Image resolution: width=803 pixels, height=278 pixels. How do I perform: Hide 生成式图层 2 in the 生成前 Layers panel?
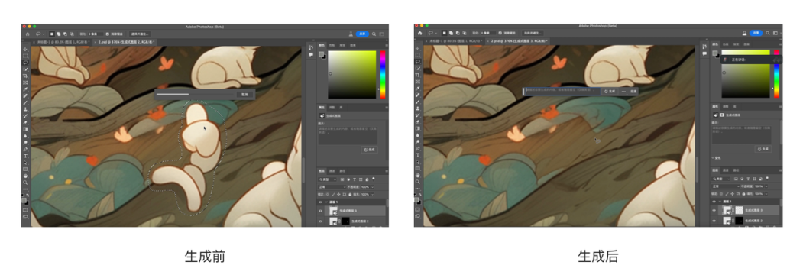[321, 221]
